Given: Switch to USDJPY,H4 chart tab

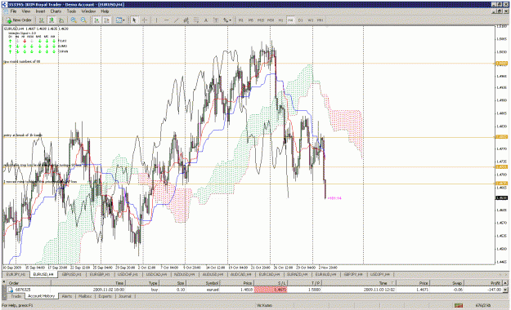Looking at the screenshot, I should click(380, 275).
